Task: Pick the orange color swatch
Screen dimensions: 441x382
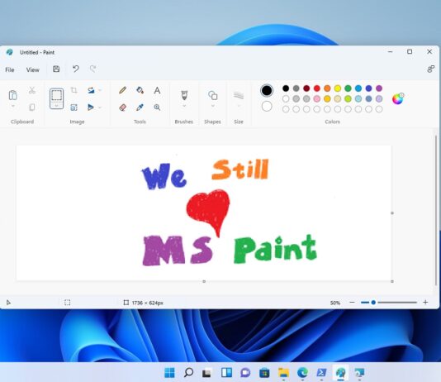Action: point(327,88)
